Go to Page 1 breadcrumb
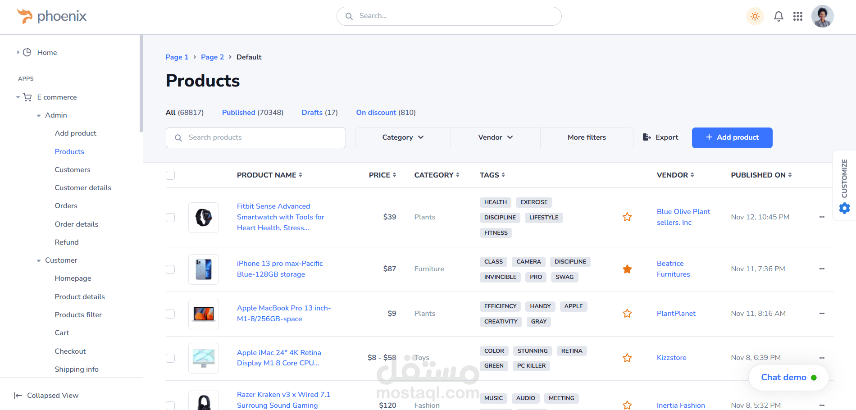The width and height of the screenshot is (856, 410). click(x=177, y=57)
